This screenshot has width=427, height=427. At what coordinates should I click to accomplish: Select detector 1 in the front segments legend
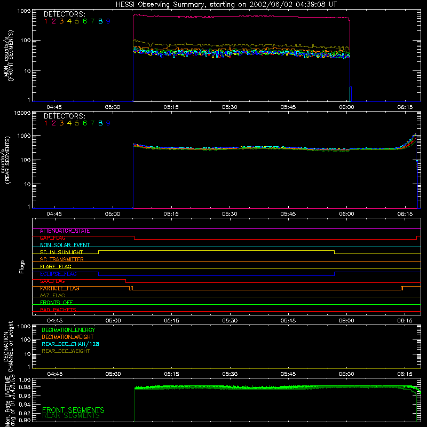[46, 21]
